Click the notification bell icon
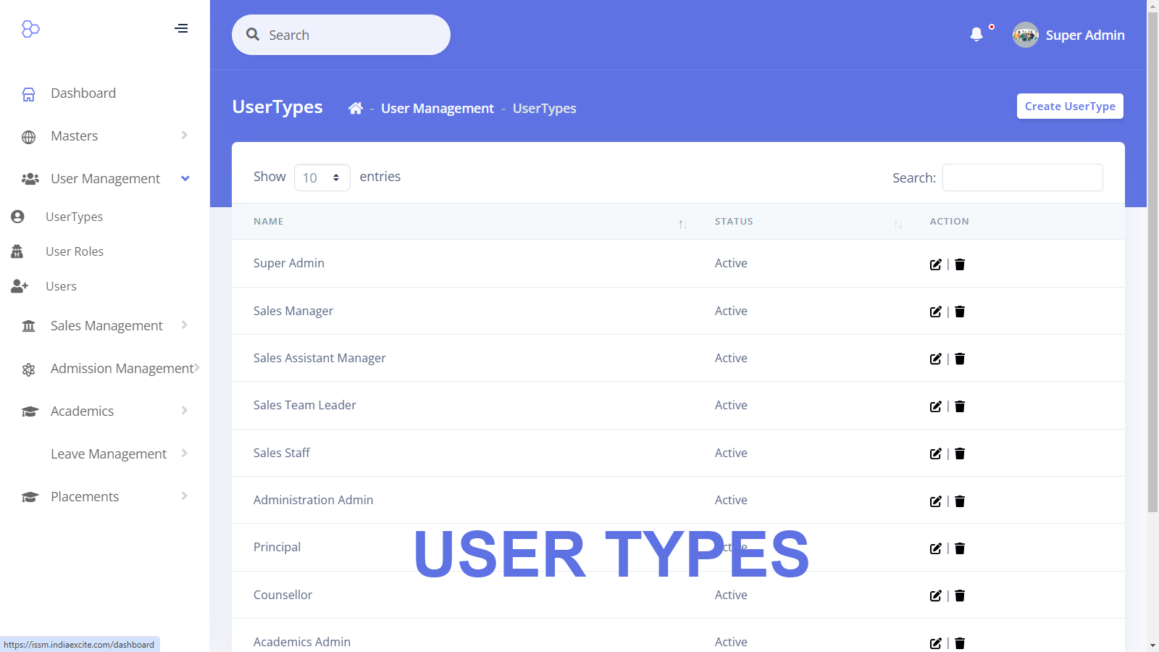Screen dimensions: 1159x652 (x=976, y=34)
